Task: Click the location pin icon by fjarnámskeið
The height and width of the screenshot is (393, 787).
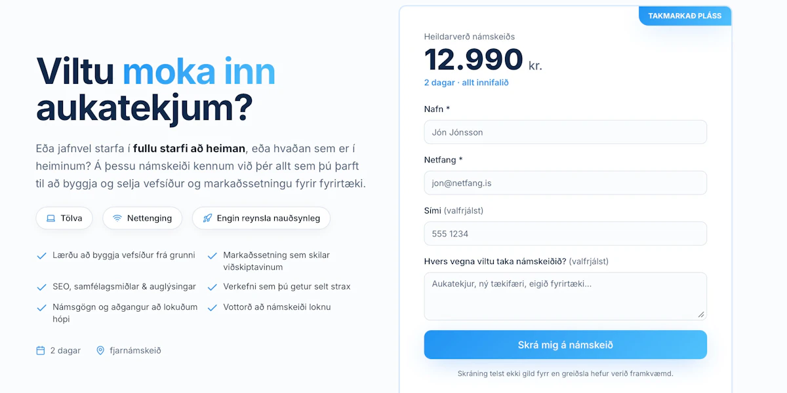Action: tap(100, 350)
